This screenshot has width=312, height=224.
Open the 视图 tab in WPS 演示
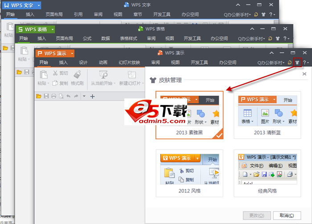pos(175,63)
